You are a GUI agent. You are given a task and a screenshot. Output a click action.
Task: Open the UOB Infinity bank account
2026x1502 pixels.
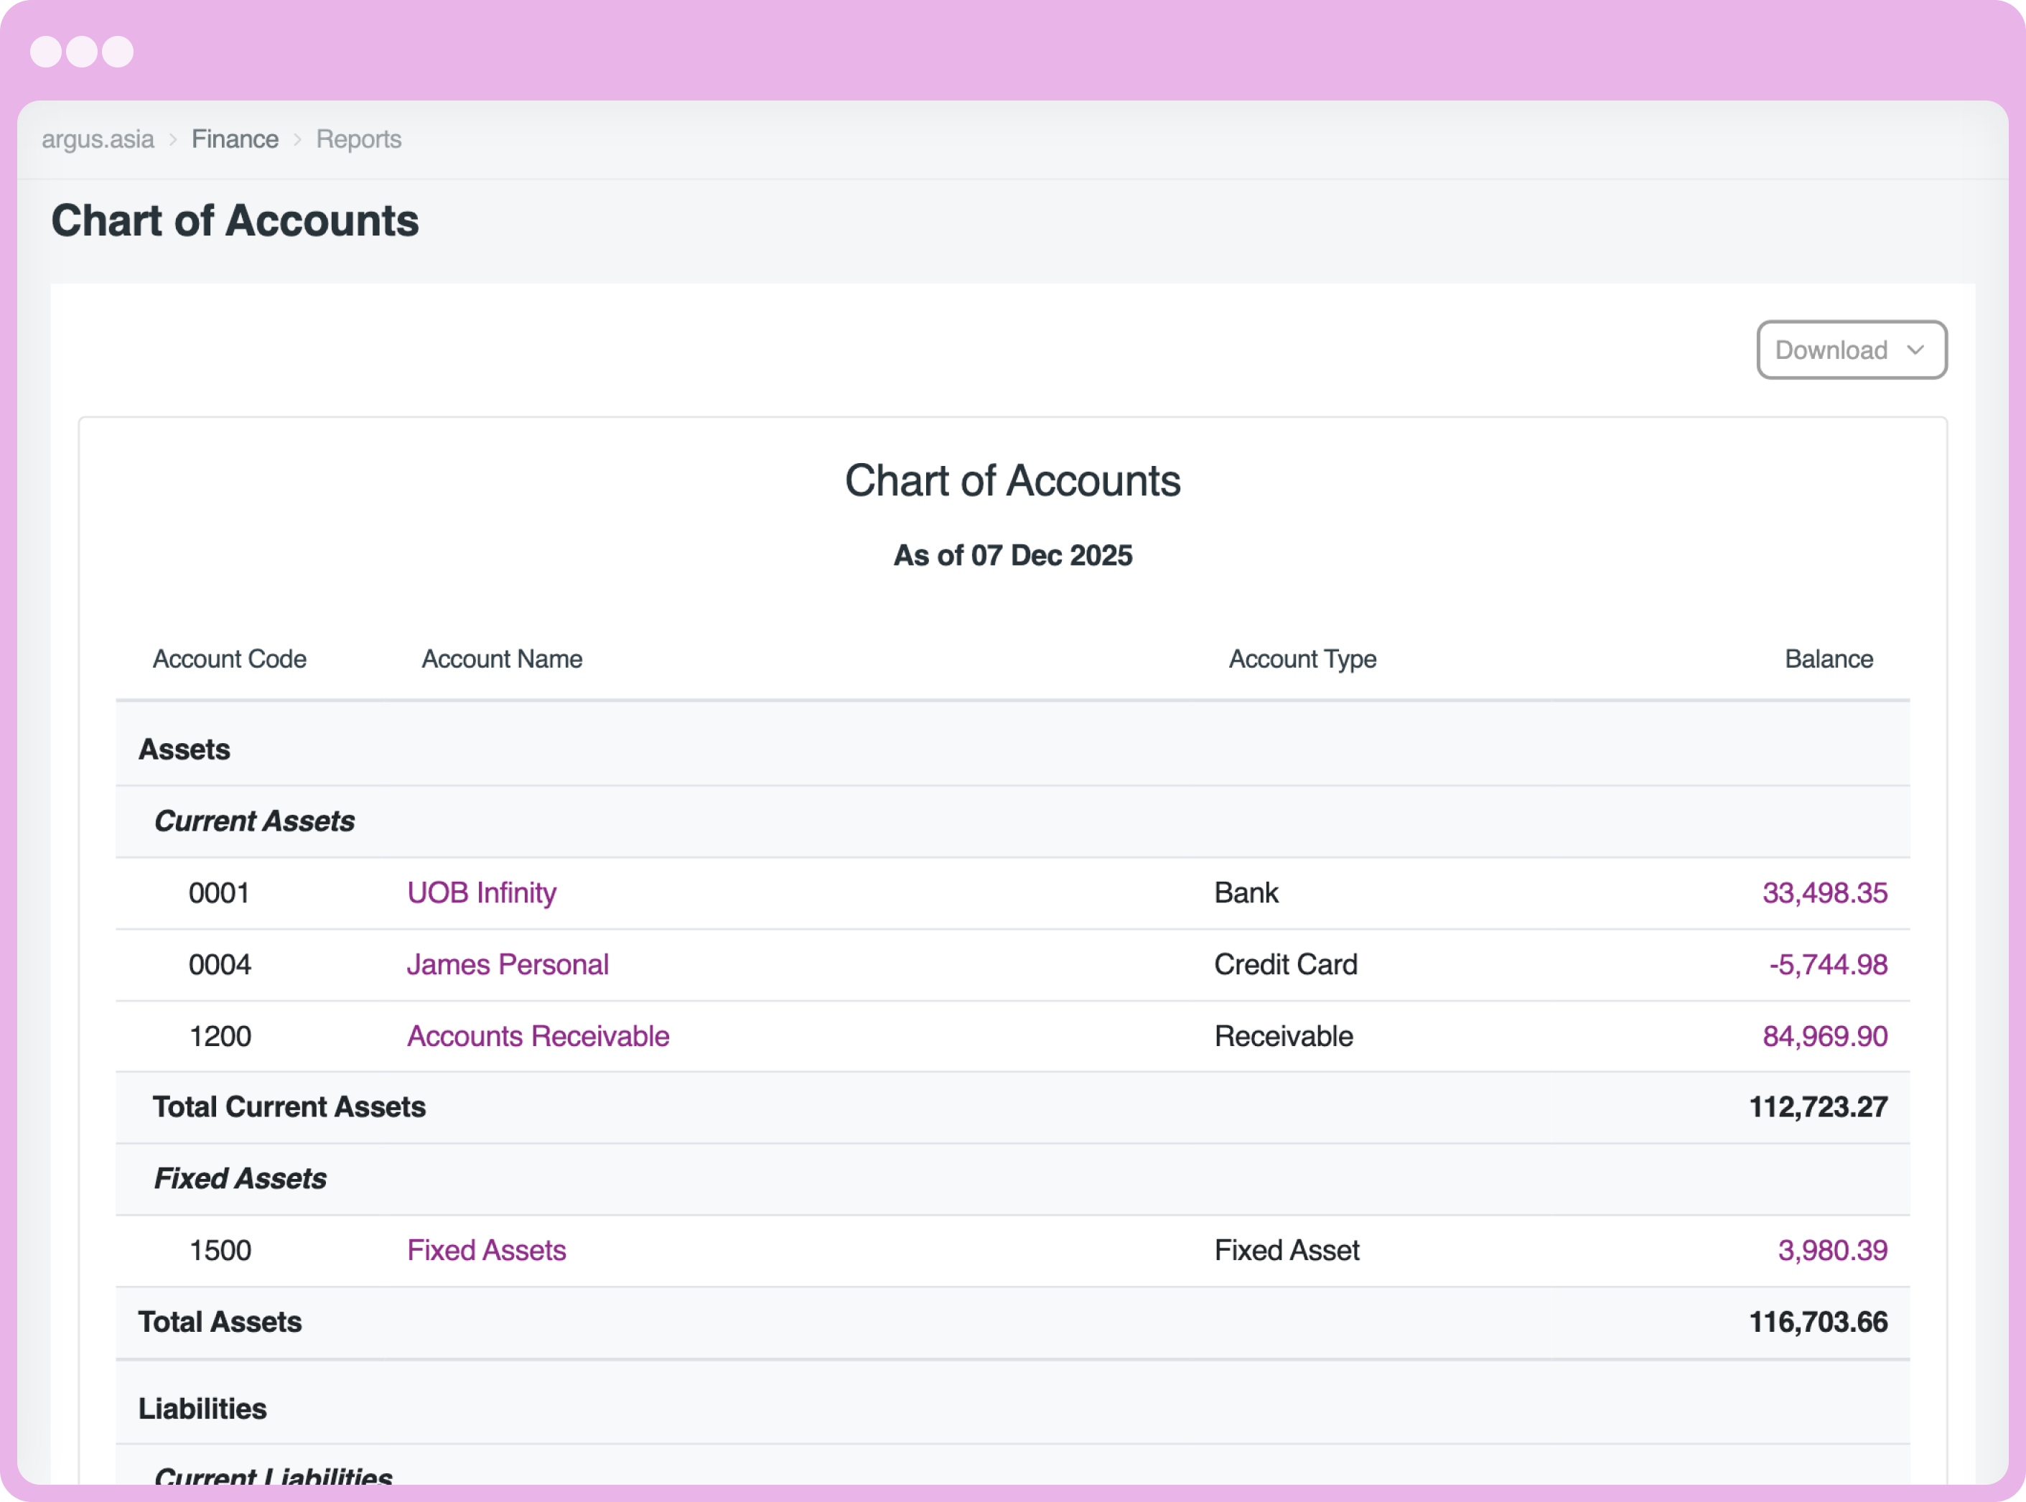[x=482, y=893]
